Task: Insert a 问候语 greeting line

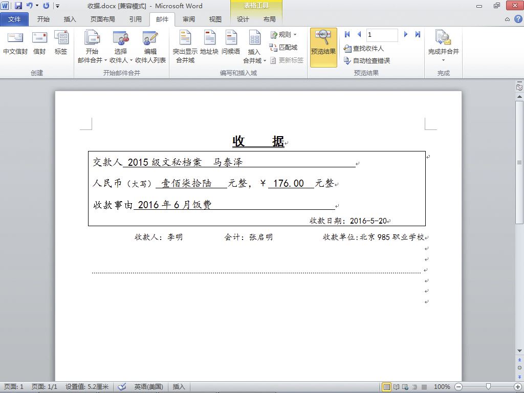Action: coord(231,42)
